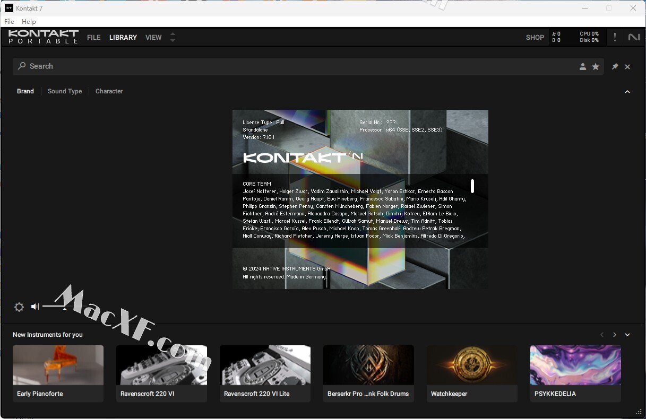The height and width of the screenshot is (419, 646).
Task: Click the CPU and Disk usage meter
Action: point(589,37)
